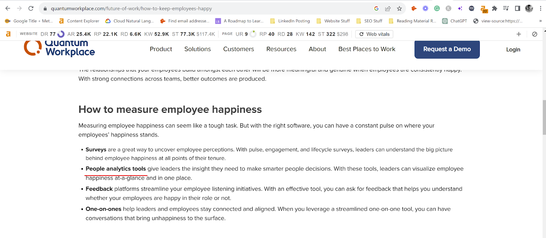The height and width of the screenshot is (238, 546).
Task: Open the Extensions puzzle menu
Action: [494, 9]
